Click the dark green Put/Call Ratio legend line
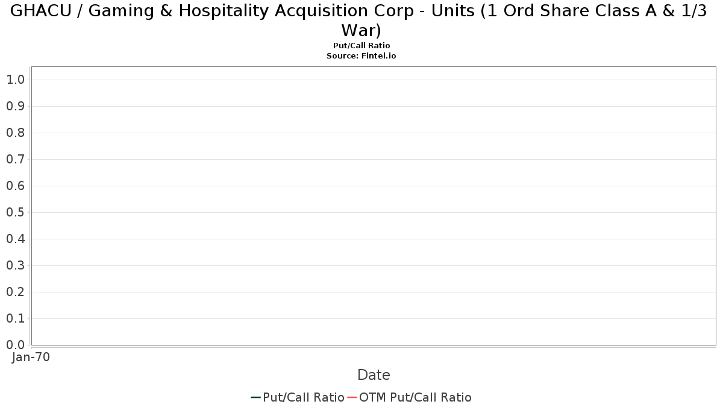The width and height of the screenshot is (723, 407). pyautogui.click(x=255, y=397)
